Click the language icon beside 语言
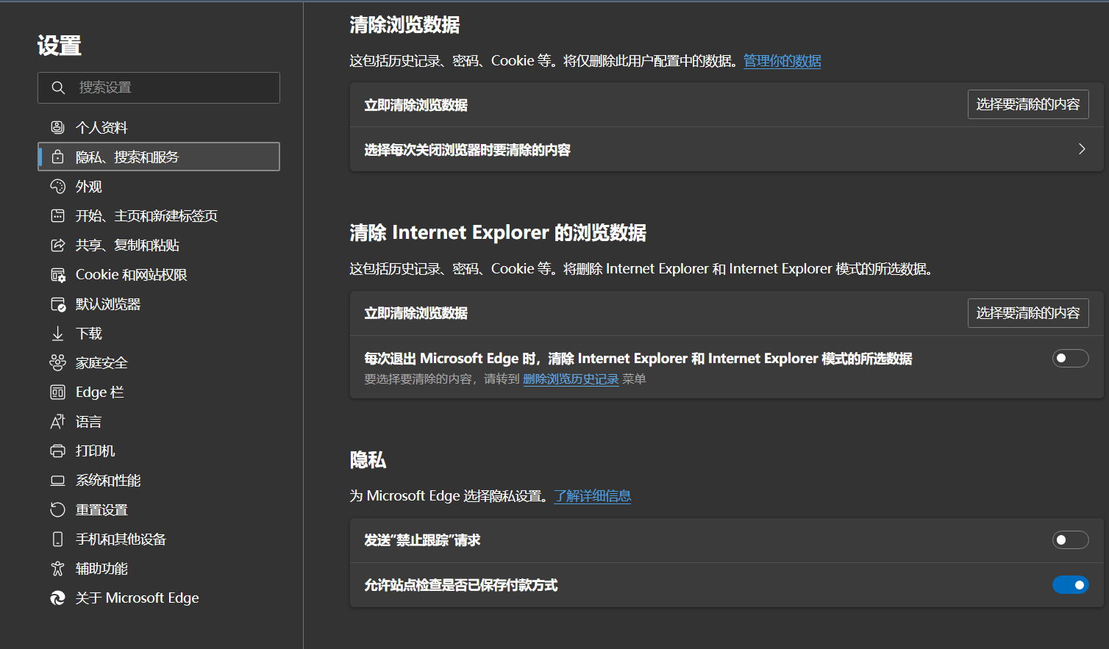Image resolution: width=1109 pixels, height=649 pixels. pos(57,421)
